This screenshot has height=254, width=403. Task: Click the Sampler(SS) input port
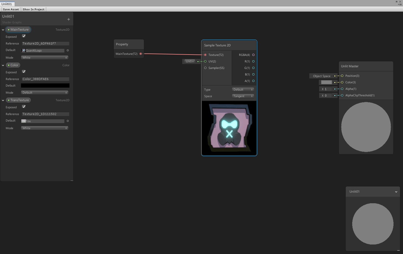205,68
